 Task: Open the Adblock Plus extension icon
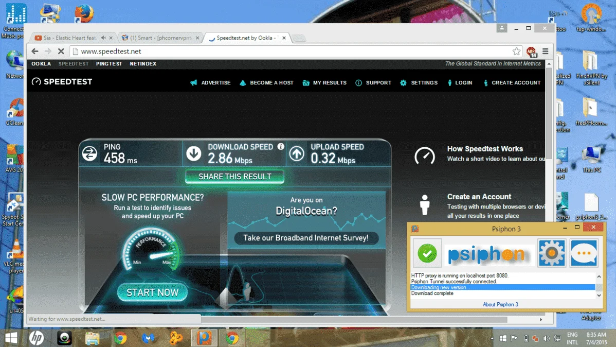[532, 51]
